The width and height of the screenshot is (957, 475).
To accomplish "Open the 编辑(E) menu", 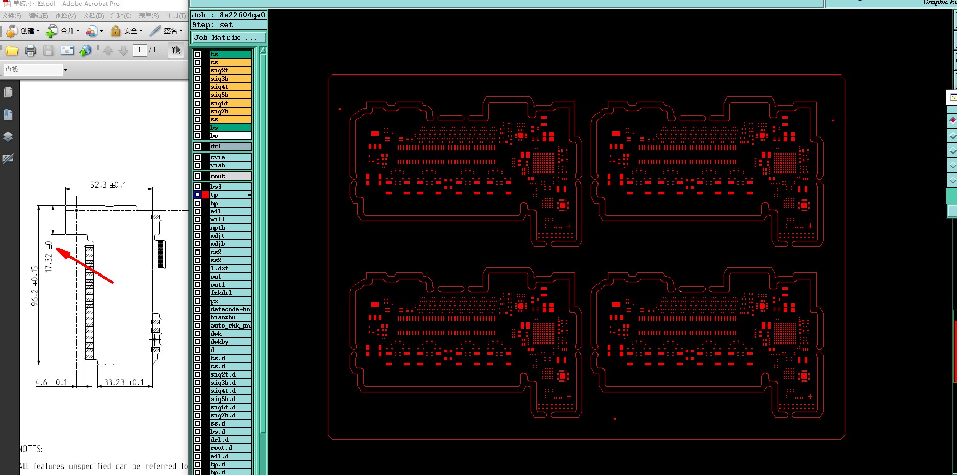I will point(38,16).
